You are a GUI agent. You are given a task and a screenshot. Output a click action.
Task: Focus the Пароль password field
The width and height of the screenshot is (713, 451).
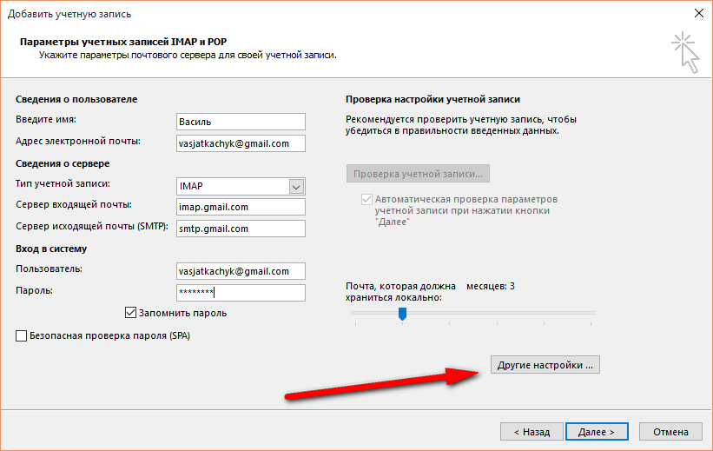241,293
